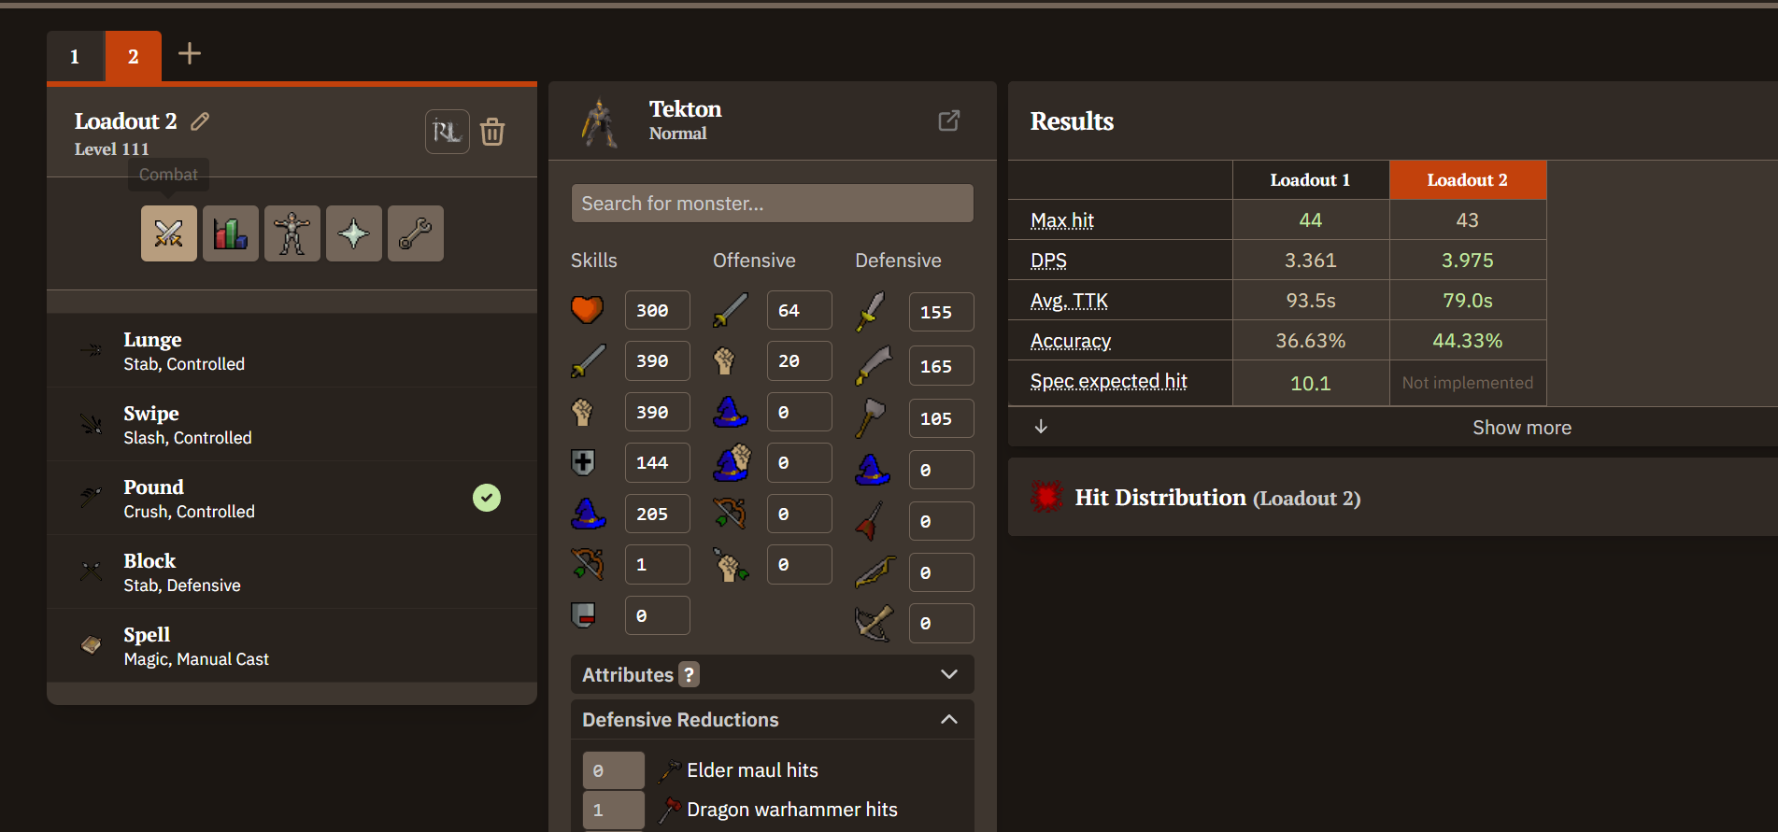
Task: Click the DPS label
Action: coord(1048,261)
